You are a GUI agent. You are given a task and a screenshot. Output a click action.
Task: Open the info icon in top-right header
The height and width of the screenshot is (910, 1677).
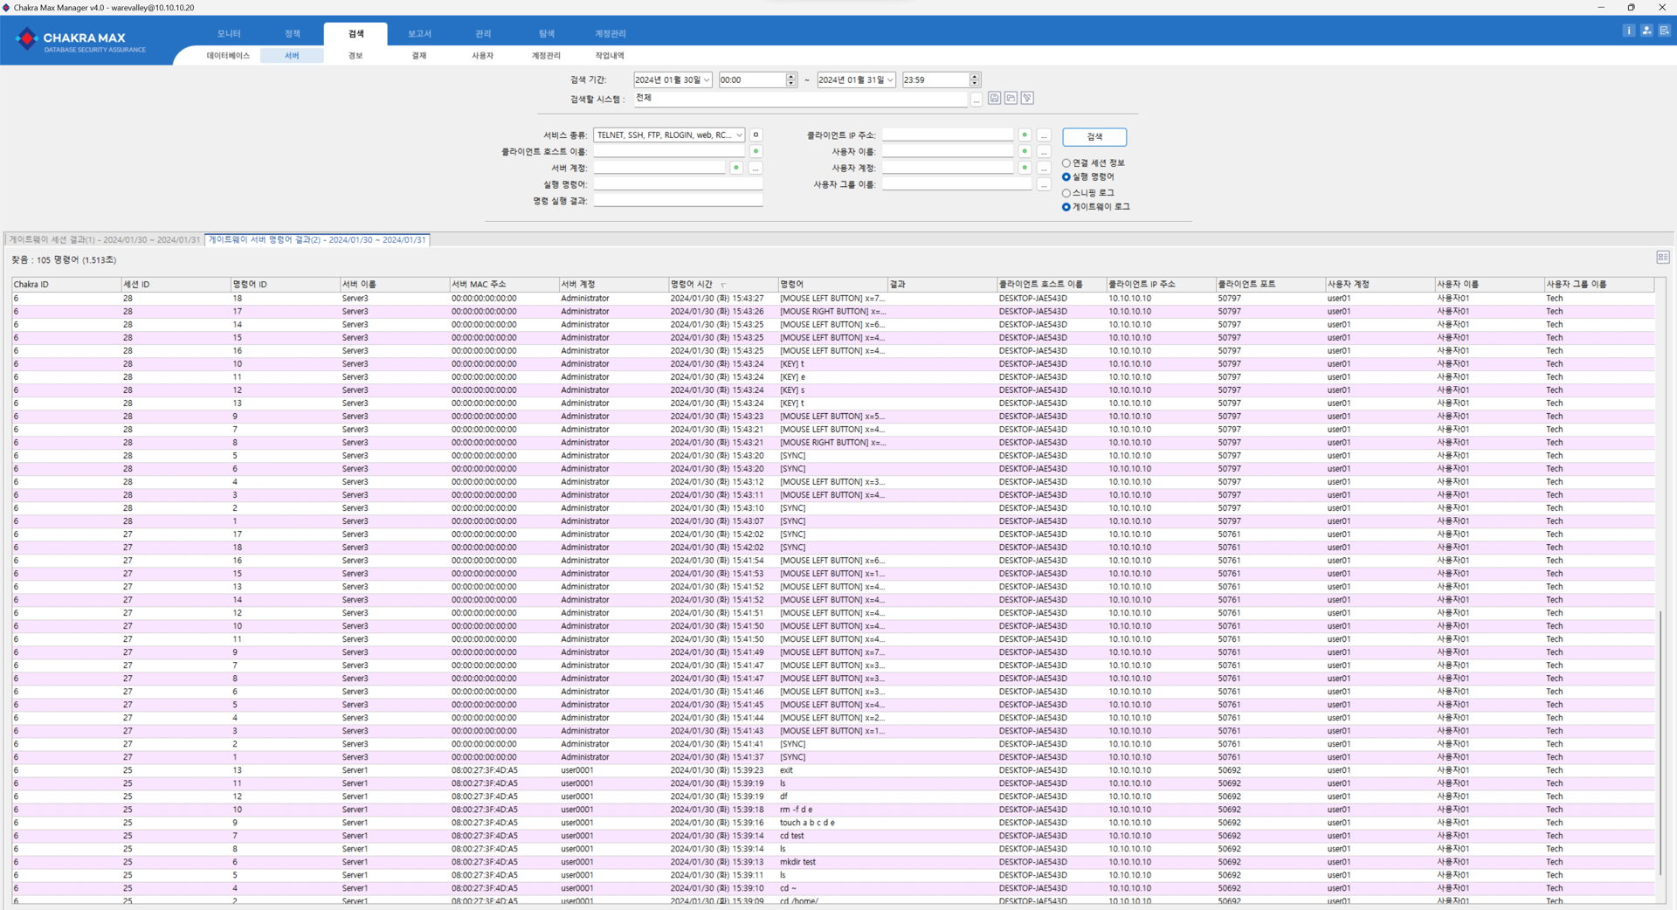(x=1628, y=31)
